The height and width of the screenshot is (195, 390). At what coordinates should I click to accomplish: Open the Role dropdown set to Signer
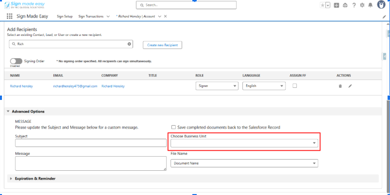[x=217, y=86]
